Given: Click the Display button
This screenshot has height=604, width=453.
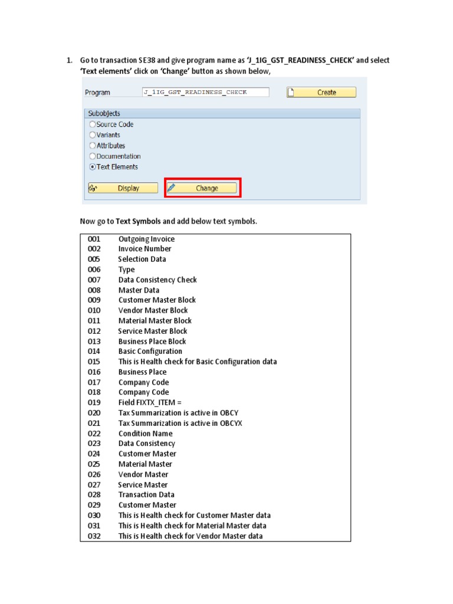Looking at the screenshot, I should click(x=123, y=188).
